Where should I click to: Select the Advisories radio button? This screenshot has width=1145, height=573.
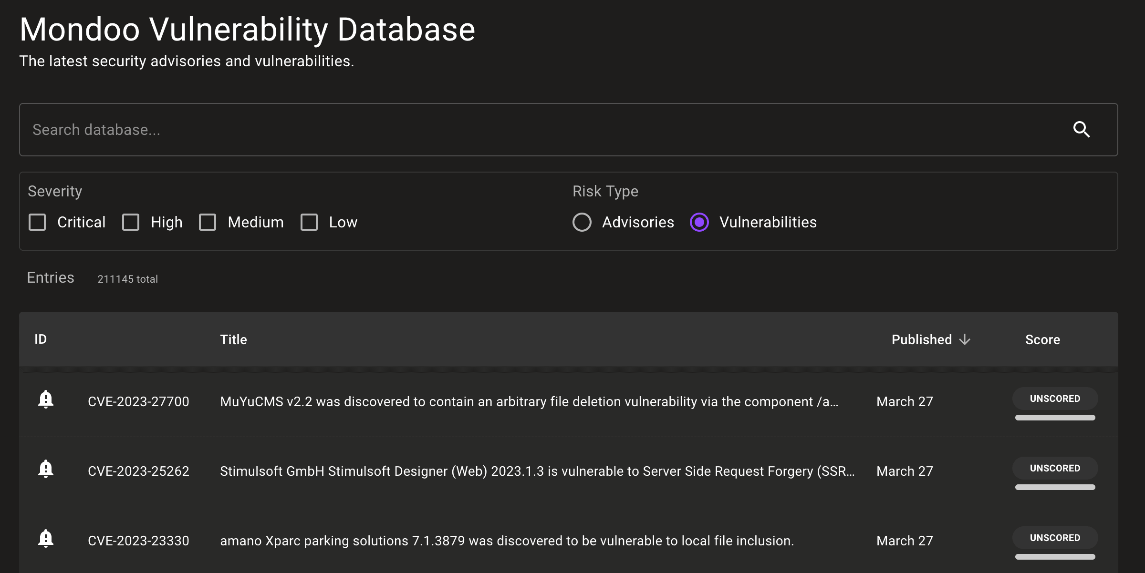tap(582, 222)
